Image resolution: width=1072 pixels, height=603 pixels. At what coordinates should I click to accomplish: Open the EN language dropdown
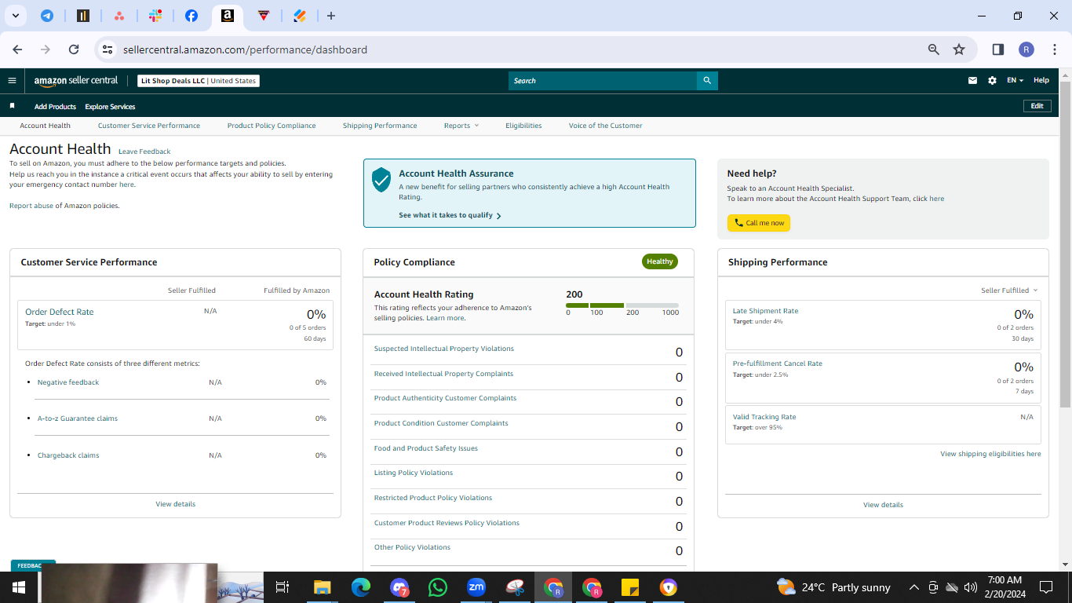click(x=1015, y=80)
